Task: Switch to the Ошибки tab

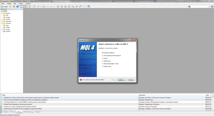Action: tap(6, 112)
